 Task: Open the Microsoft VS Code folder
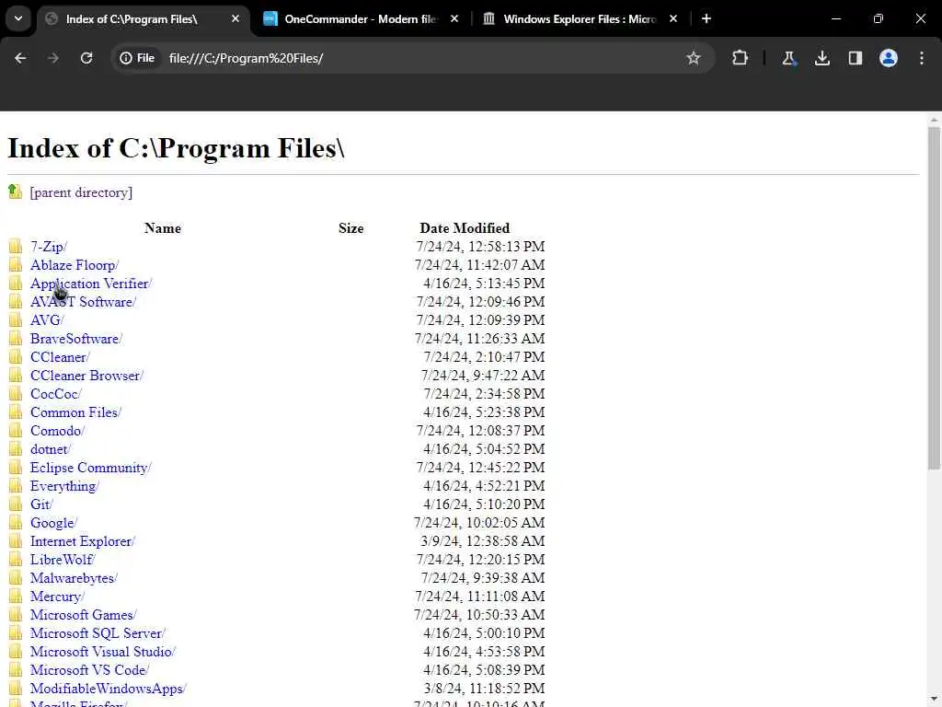pos(89,670)
